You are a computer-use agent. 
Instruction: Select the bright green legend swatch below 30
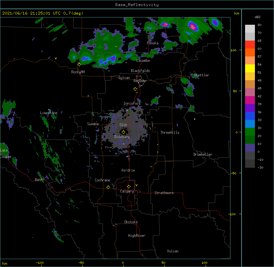[x=250, y=132]
